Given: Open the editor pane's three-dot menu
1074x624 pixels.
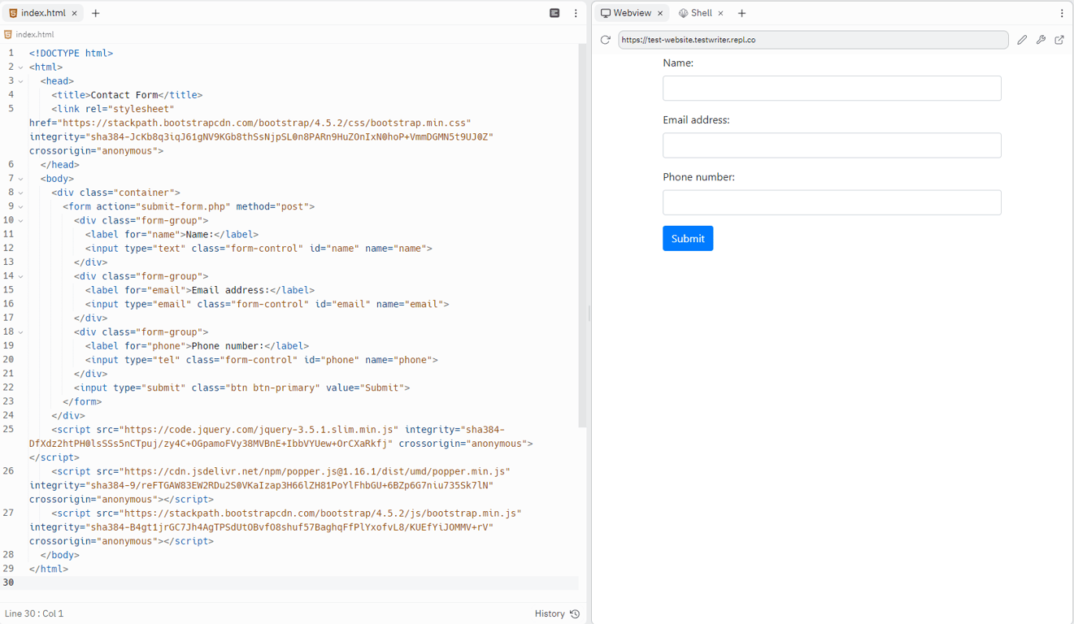Looking at the screenshot, I should (x=574, y=12).
